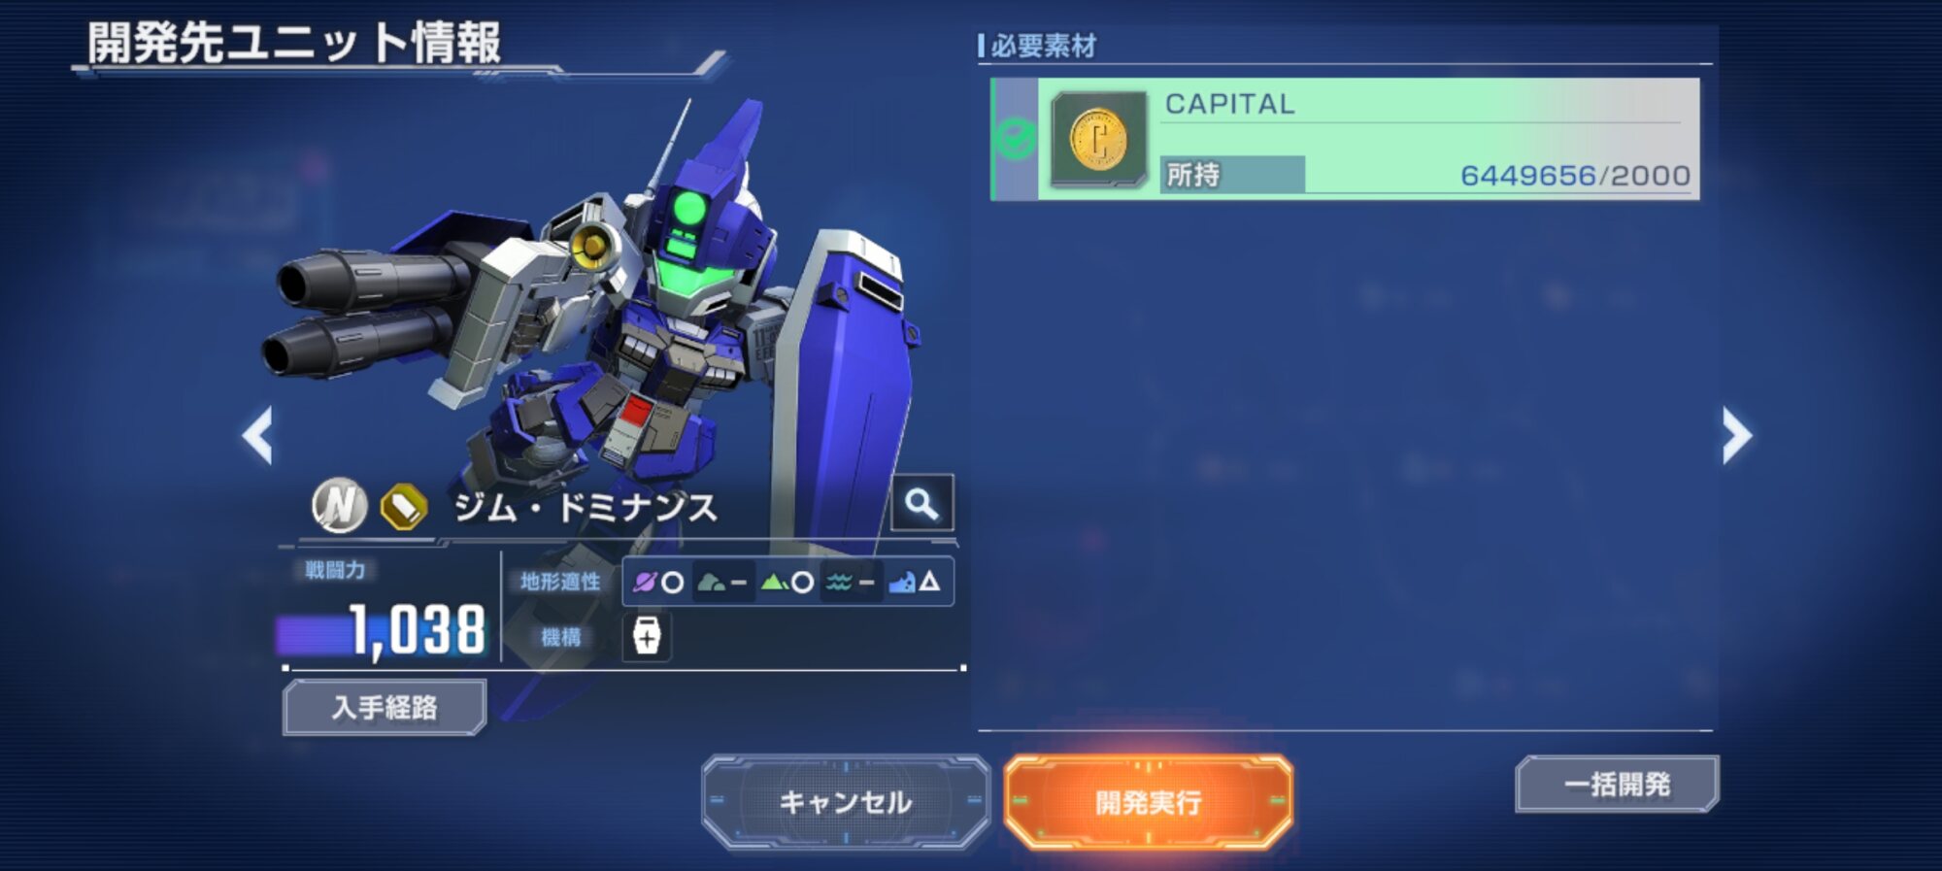Click the green checkmark on CAPITAL material

pos(1015,139)
